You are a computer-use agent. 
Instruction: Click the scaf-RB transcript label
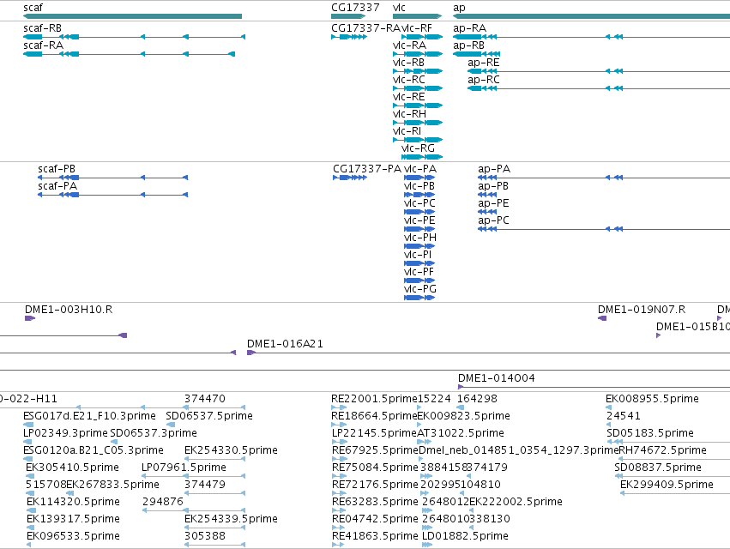(42, 28)
